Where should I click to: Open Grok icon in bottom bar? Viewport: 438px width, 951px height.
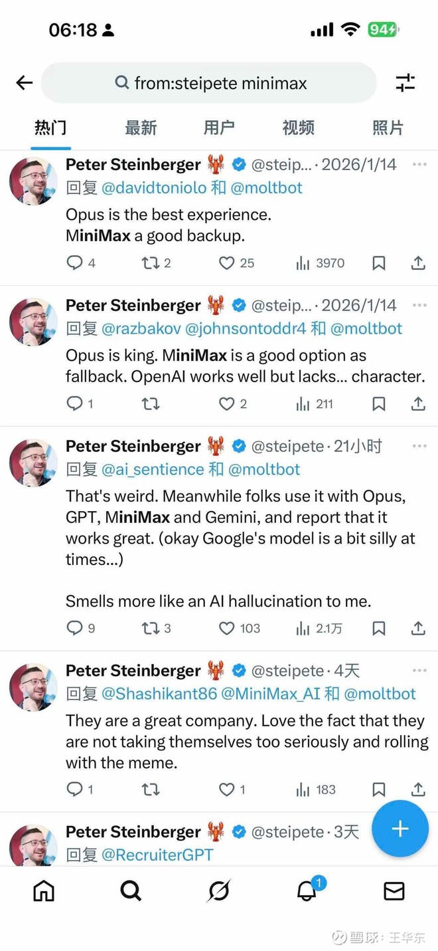coord(218,891)
